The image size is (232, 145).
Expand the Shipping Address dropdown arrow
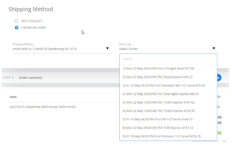[107, 48]
